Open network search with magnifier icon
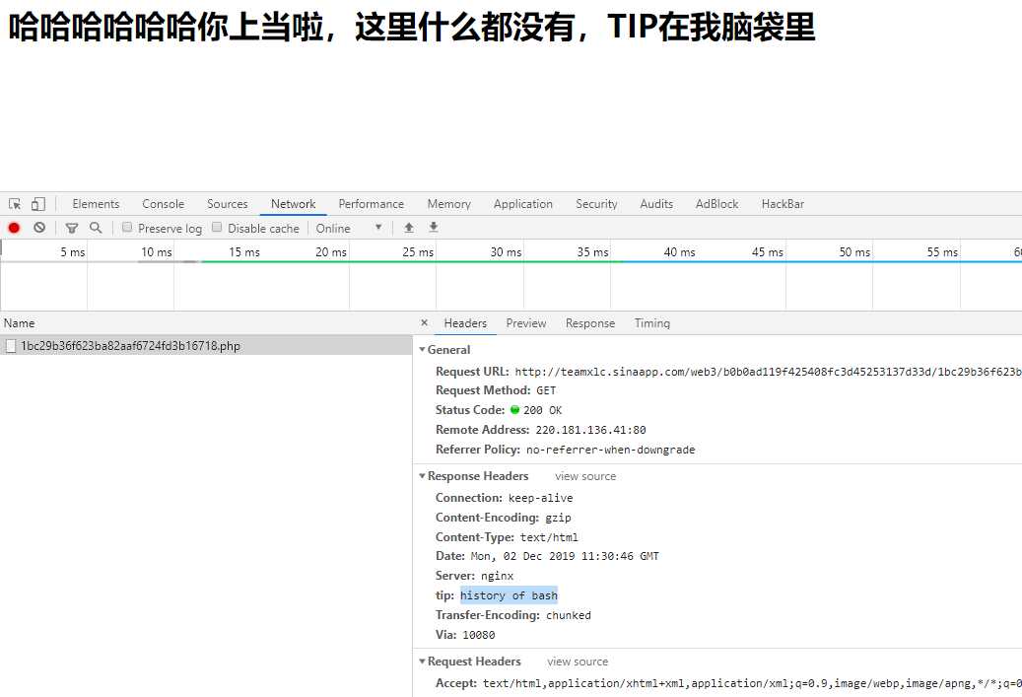This screenshot has height=697, width=1022. [x=96, y=228]
